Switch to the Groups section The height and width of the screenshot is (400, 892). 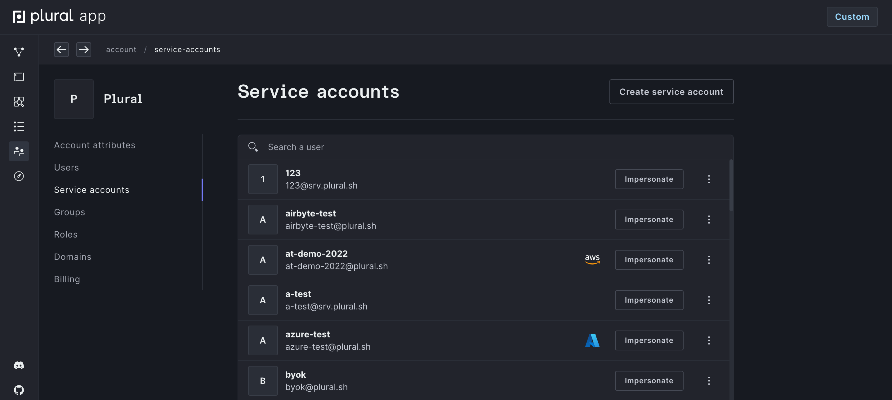tap(69, 212)
